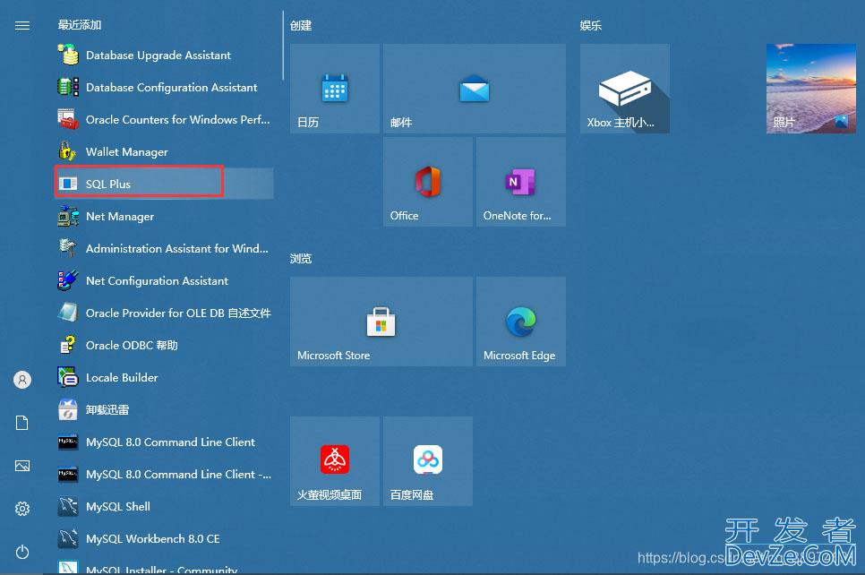Click the 娱乐 group label

[590, 25]
